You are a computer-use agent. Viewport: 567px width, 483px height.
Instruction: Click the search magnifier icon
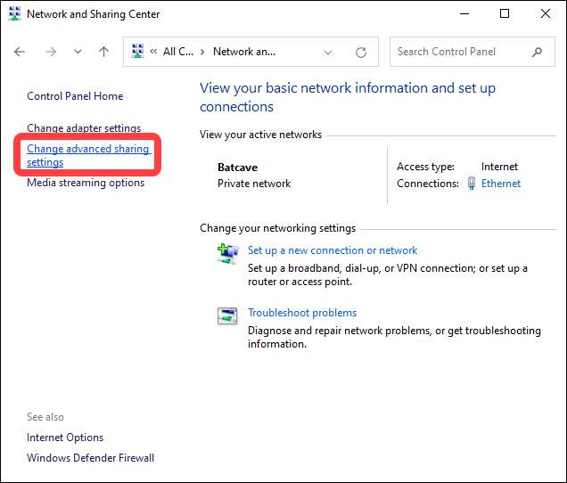[x=537, y=52]
